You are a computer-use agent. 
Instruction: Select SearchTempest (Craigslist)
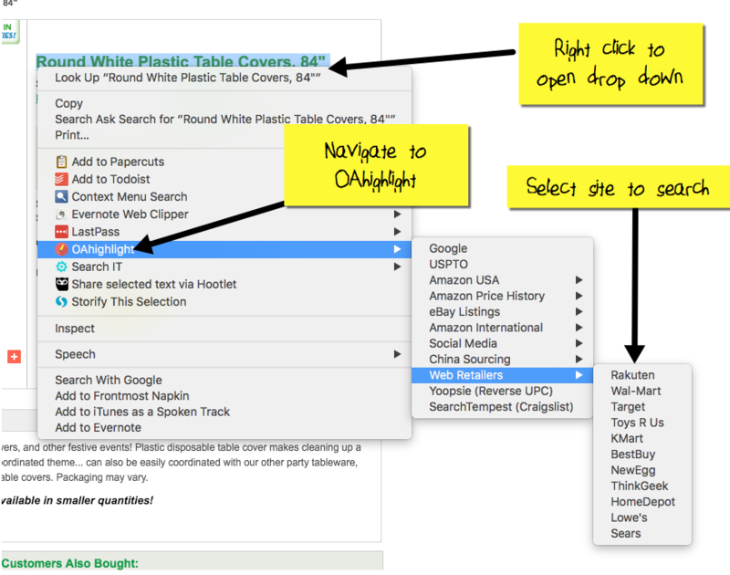tap(503, 406)
